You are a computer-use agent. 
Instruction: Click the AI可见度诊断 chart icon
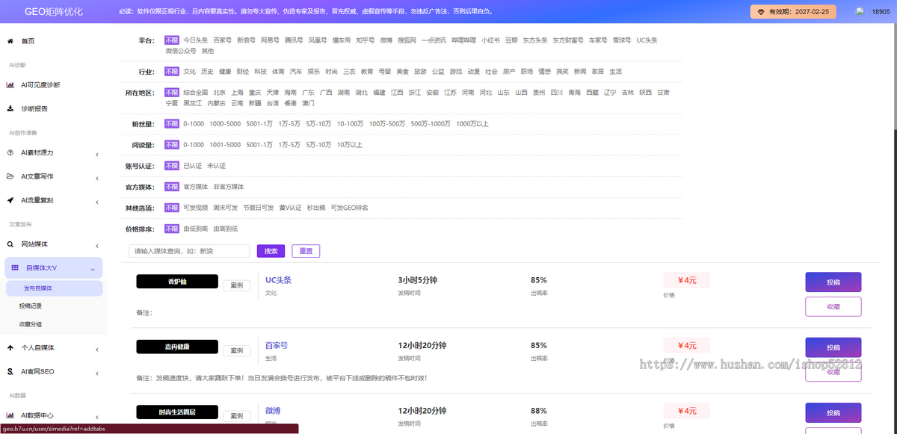[x=10, y=84]
